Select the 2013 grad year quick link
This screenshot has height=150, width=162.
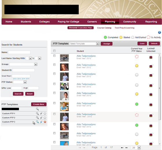point(19,79)
